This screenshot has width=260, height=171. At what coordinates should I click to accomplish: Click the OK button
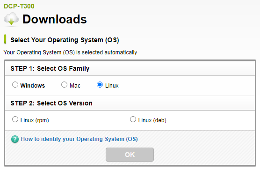coord(130,155)
